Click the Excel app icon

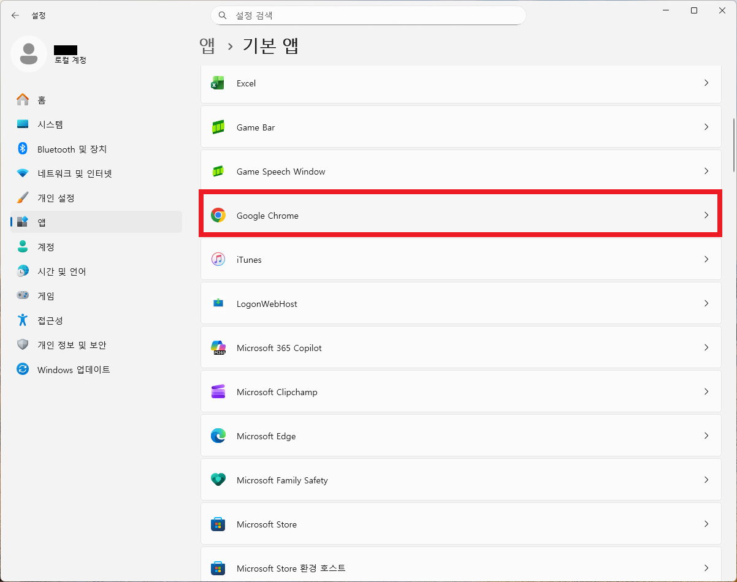click(218, 83)
